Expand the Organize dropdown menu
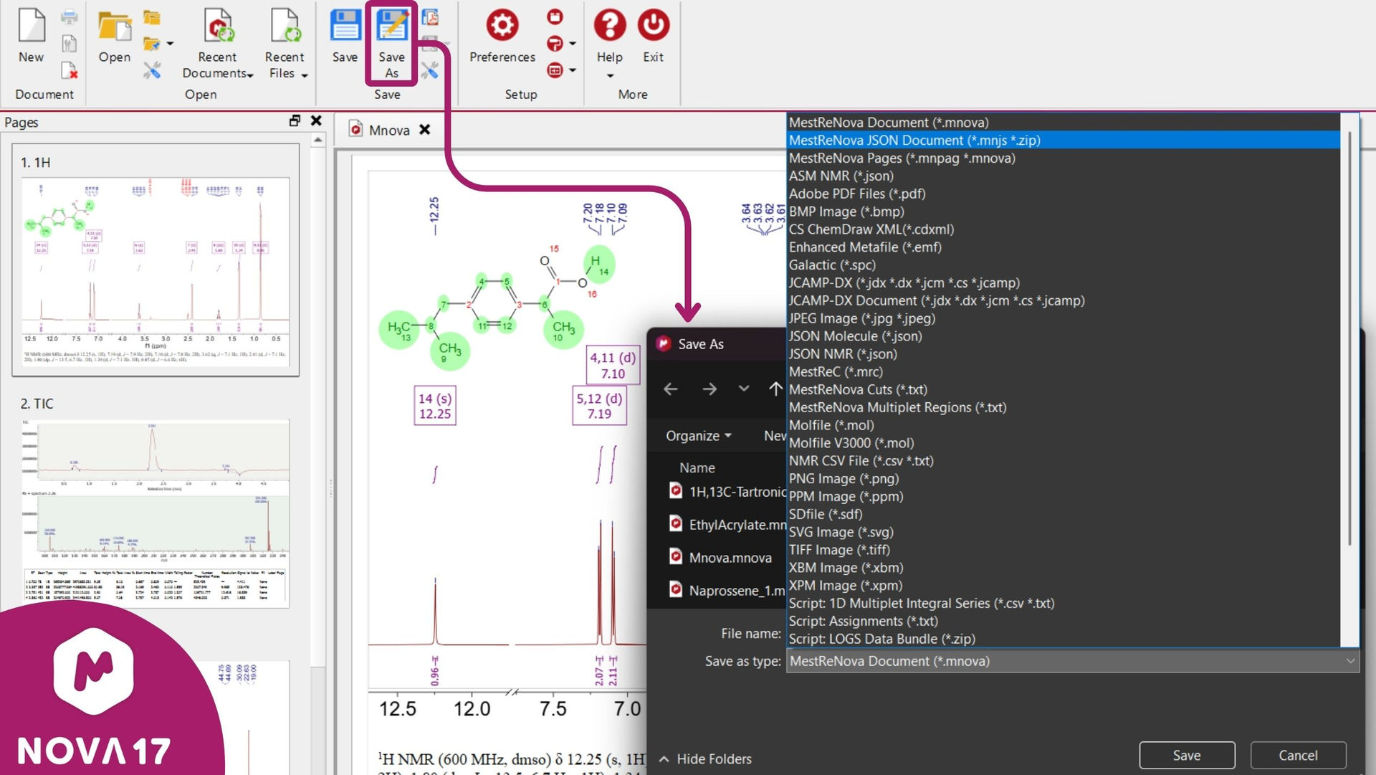The width and height of the screenshot is (1376, 775). pyautogui.click(x=698, y=436)
